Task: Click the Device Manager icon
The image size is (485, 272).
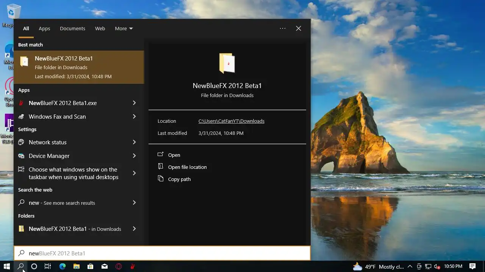Action: pos(21,156)
